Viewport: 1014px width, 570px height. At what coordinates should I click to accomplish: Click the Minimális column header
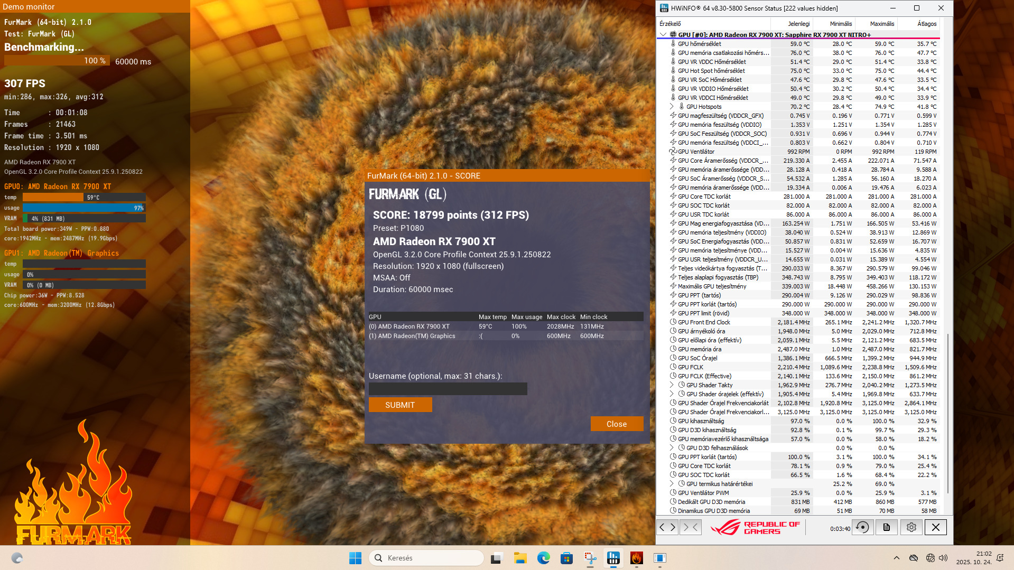pyautogui.click(x=834, y=24)
